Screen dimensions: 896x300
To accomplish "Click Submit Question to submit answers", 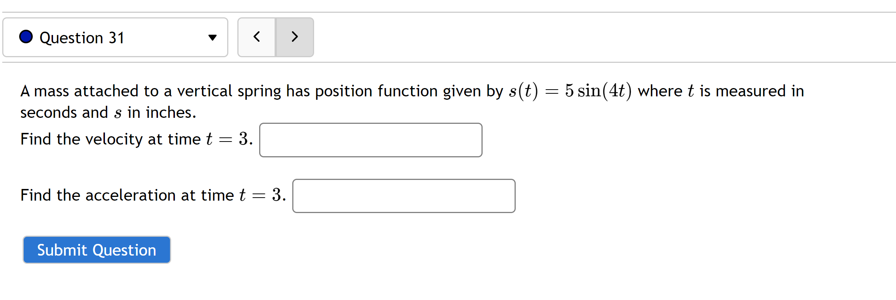I will click(96, 250).
